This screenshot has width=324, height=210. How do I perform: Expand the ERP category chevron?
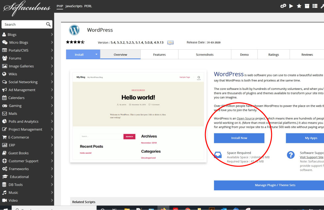pyautogui.click(x=52, y=145)
